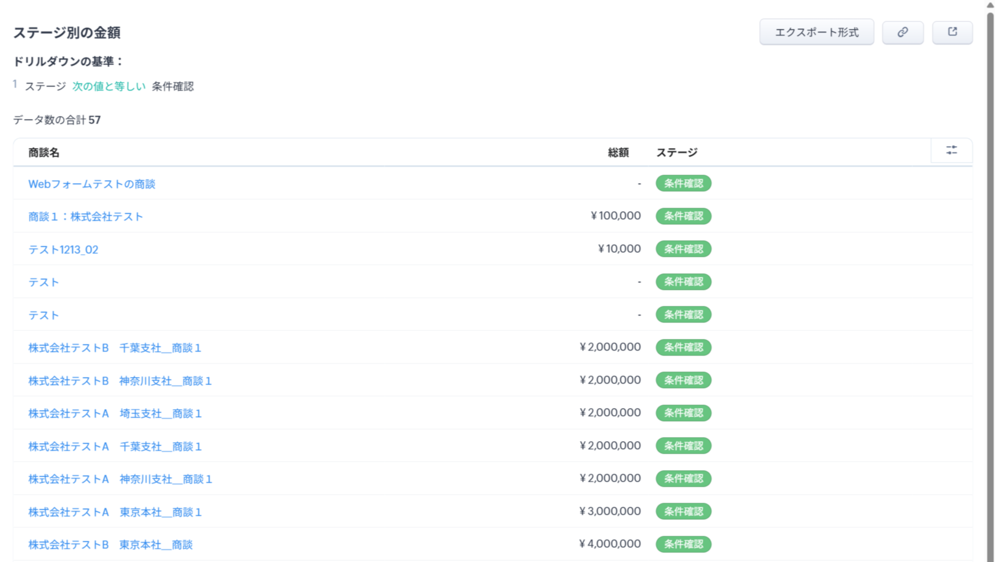
Task: Open 株式会社テストB 神奈川支社__商談１ link
Action: click(120, 381)
